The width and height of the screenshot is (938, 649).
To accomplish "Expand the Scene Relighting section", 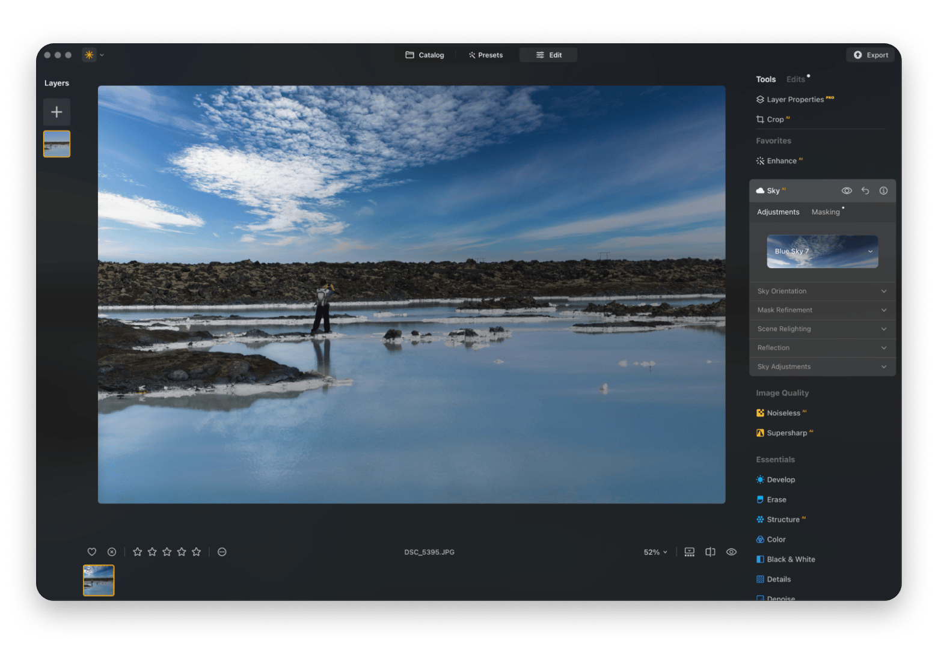I will [x=822, y=329].
